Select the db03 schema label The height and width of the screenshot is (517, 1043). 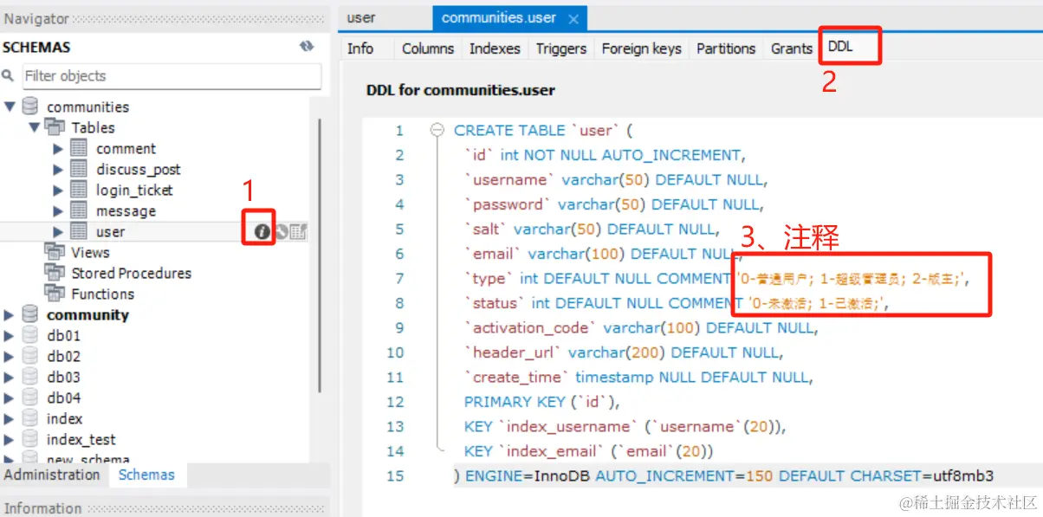[x=63, y=377]
